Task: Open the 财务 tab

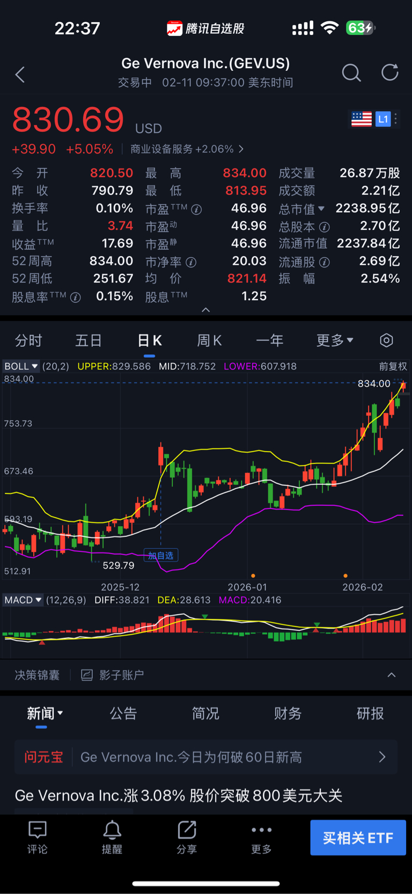Action: (x=288, y=713)
